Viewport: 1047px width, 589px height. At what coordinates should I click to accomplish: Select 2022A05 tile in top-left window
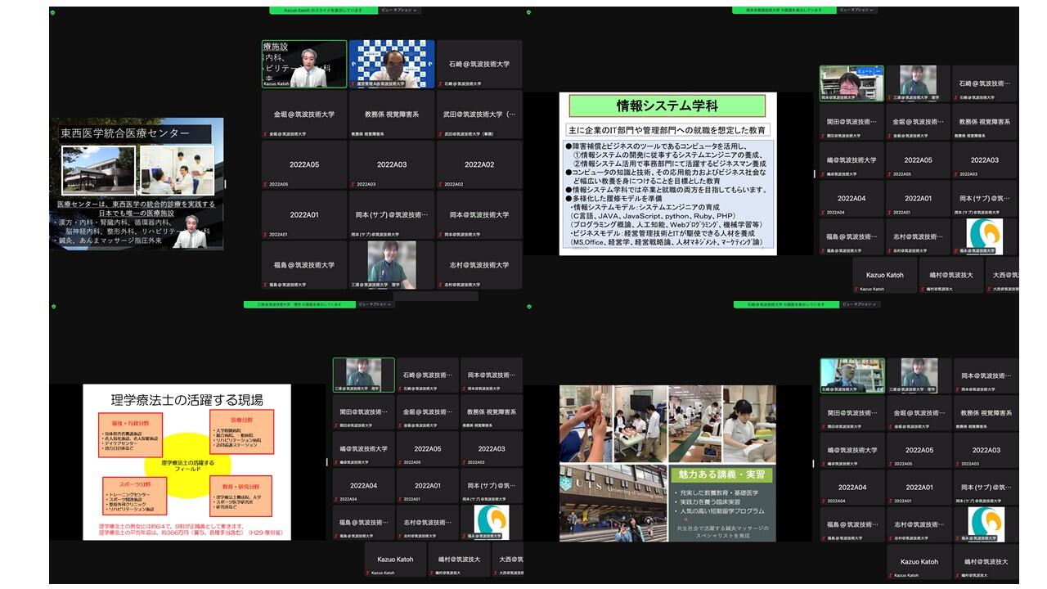pyautogui.click(x=304, y=164)
